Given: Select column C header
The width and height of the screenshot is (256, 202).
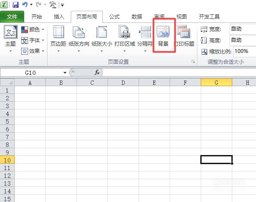Looking at the screenshot, I should 92,83.
